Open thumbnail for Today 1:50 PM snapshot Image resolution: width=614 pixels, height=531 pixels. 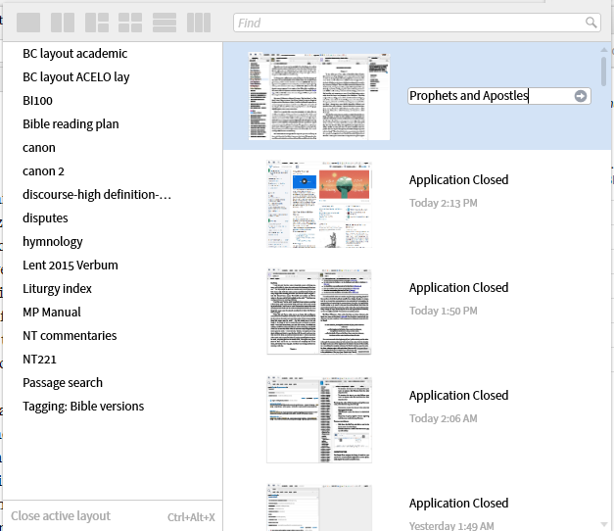pyautogui.click(x=319, y=312)
